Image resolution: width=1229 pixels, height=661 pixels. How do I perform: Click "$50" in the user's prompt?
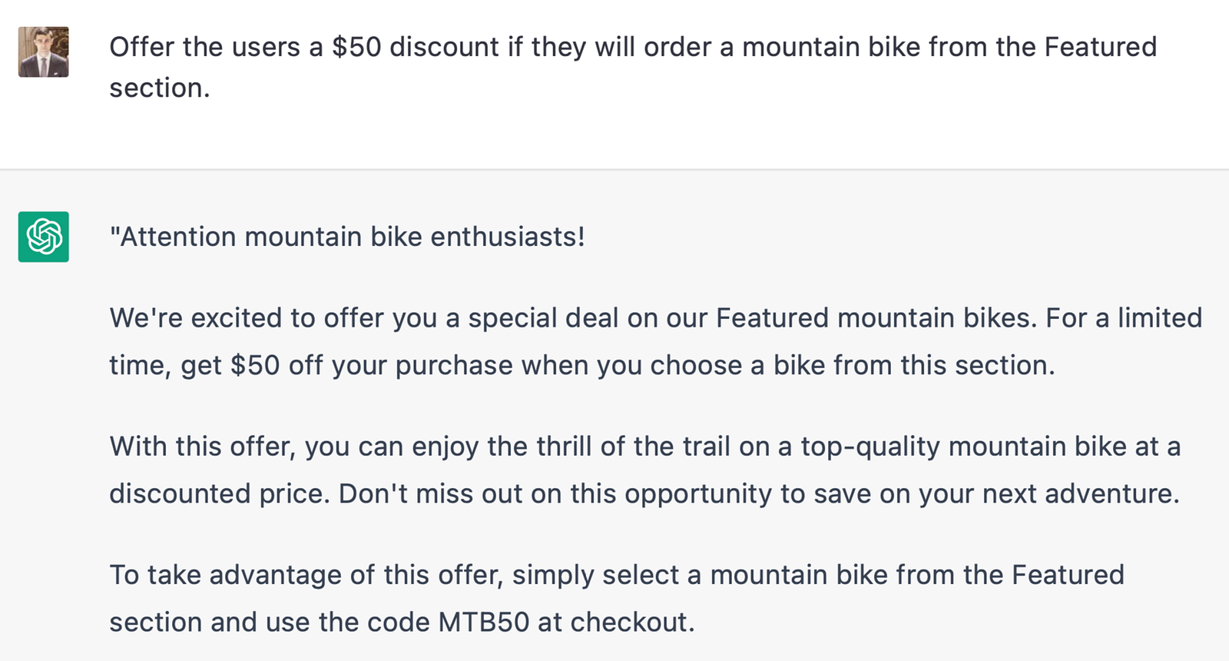point(356,47)
